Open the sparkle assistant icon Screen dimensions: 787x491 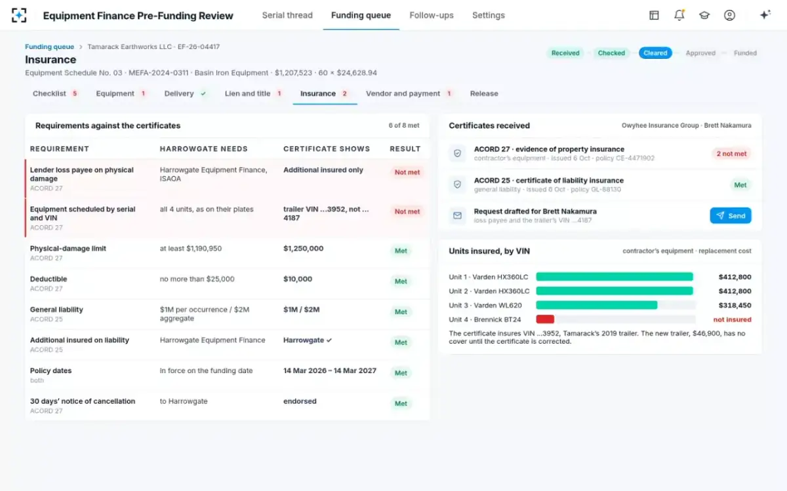point(765,15)
